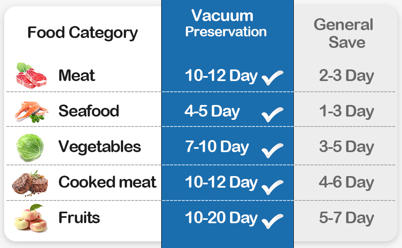Screen dimensions: 402x248
Task: Click the Cooked meat label text
Action: point(107,182)
